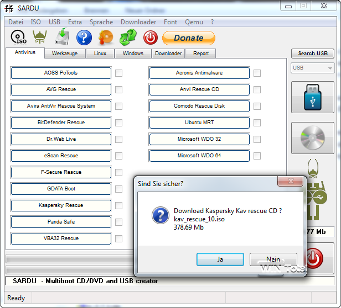Click the SARDU Multiboot creator text field
This screenshot has height=308, width=341.
170,281
